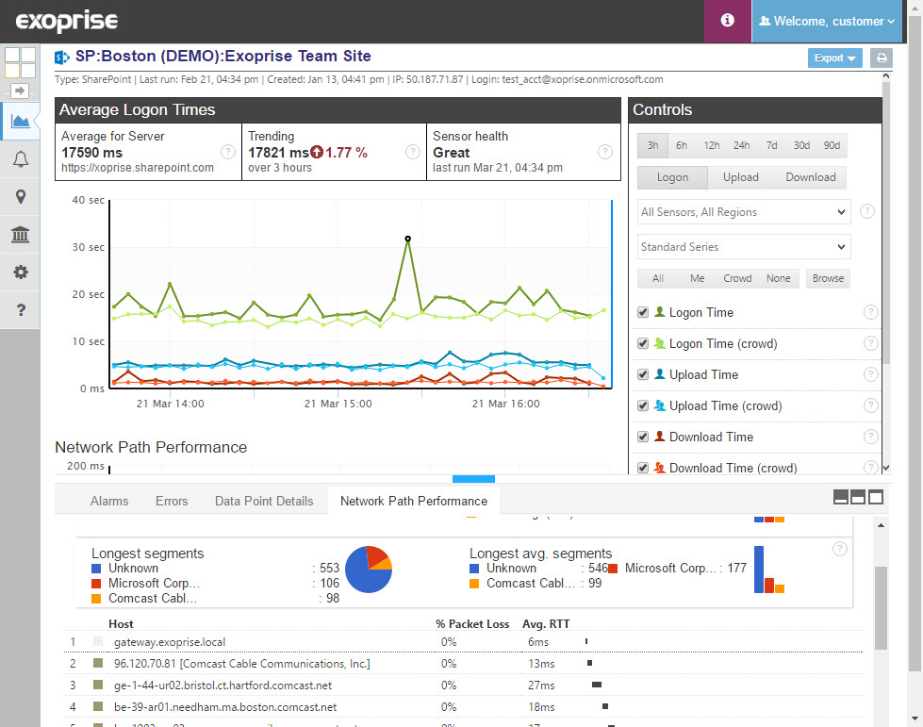Click the blue Unknown legend swatch in Longest segments
The width and height of the screenshot is (923, 727).
tap(96, 569)
